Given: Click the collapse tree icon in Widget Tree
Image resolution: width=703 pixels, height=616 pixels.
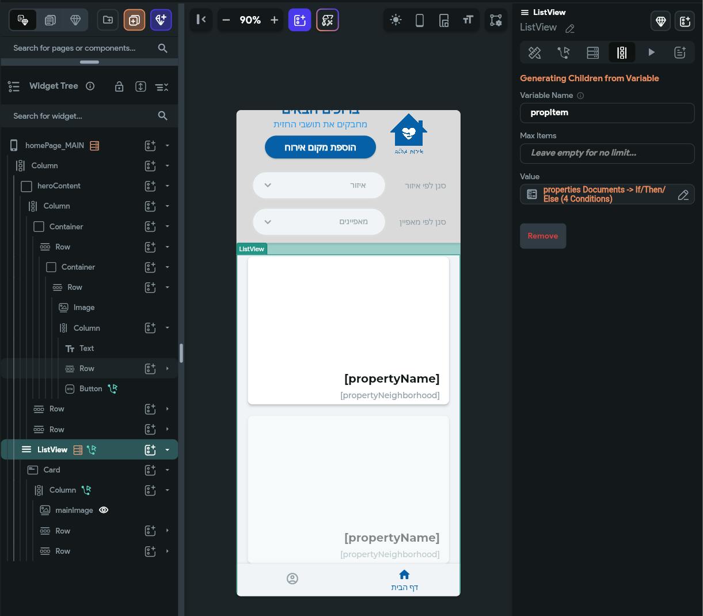Looking at the screenshot, I should [x=162, y=86].
